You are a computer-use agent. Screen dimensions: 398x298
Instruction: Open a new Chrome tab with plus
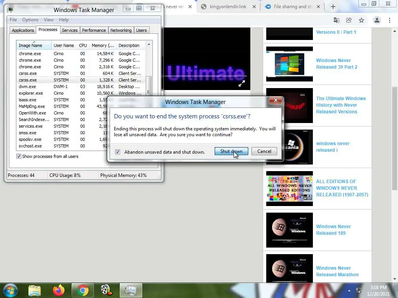(x=333, y=7)
